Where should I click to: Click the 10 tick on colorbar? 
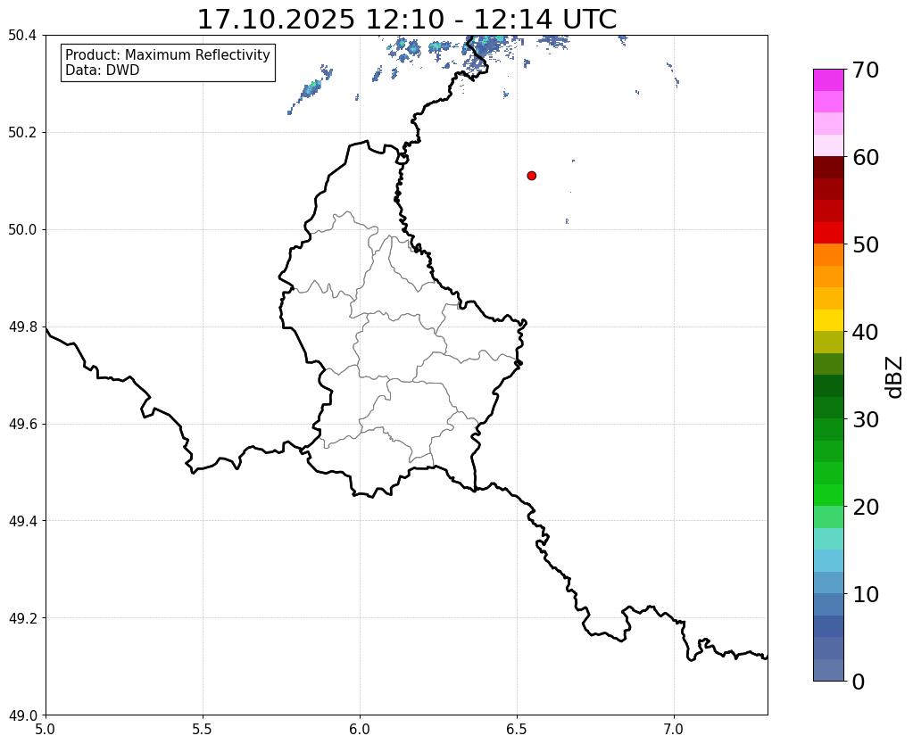[x=866, y=594]
